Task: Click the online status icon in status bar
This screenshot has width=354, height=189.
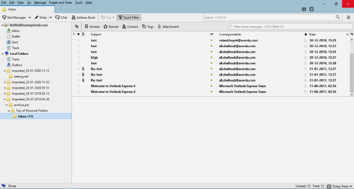Action: (4, 186)
